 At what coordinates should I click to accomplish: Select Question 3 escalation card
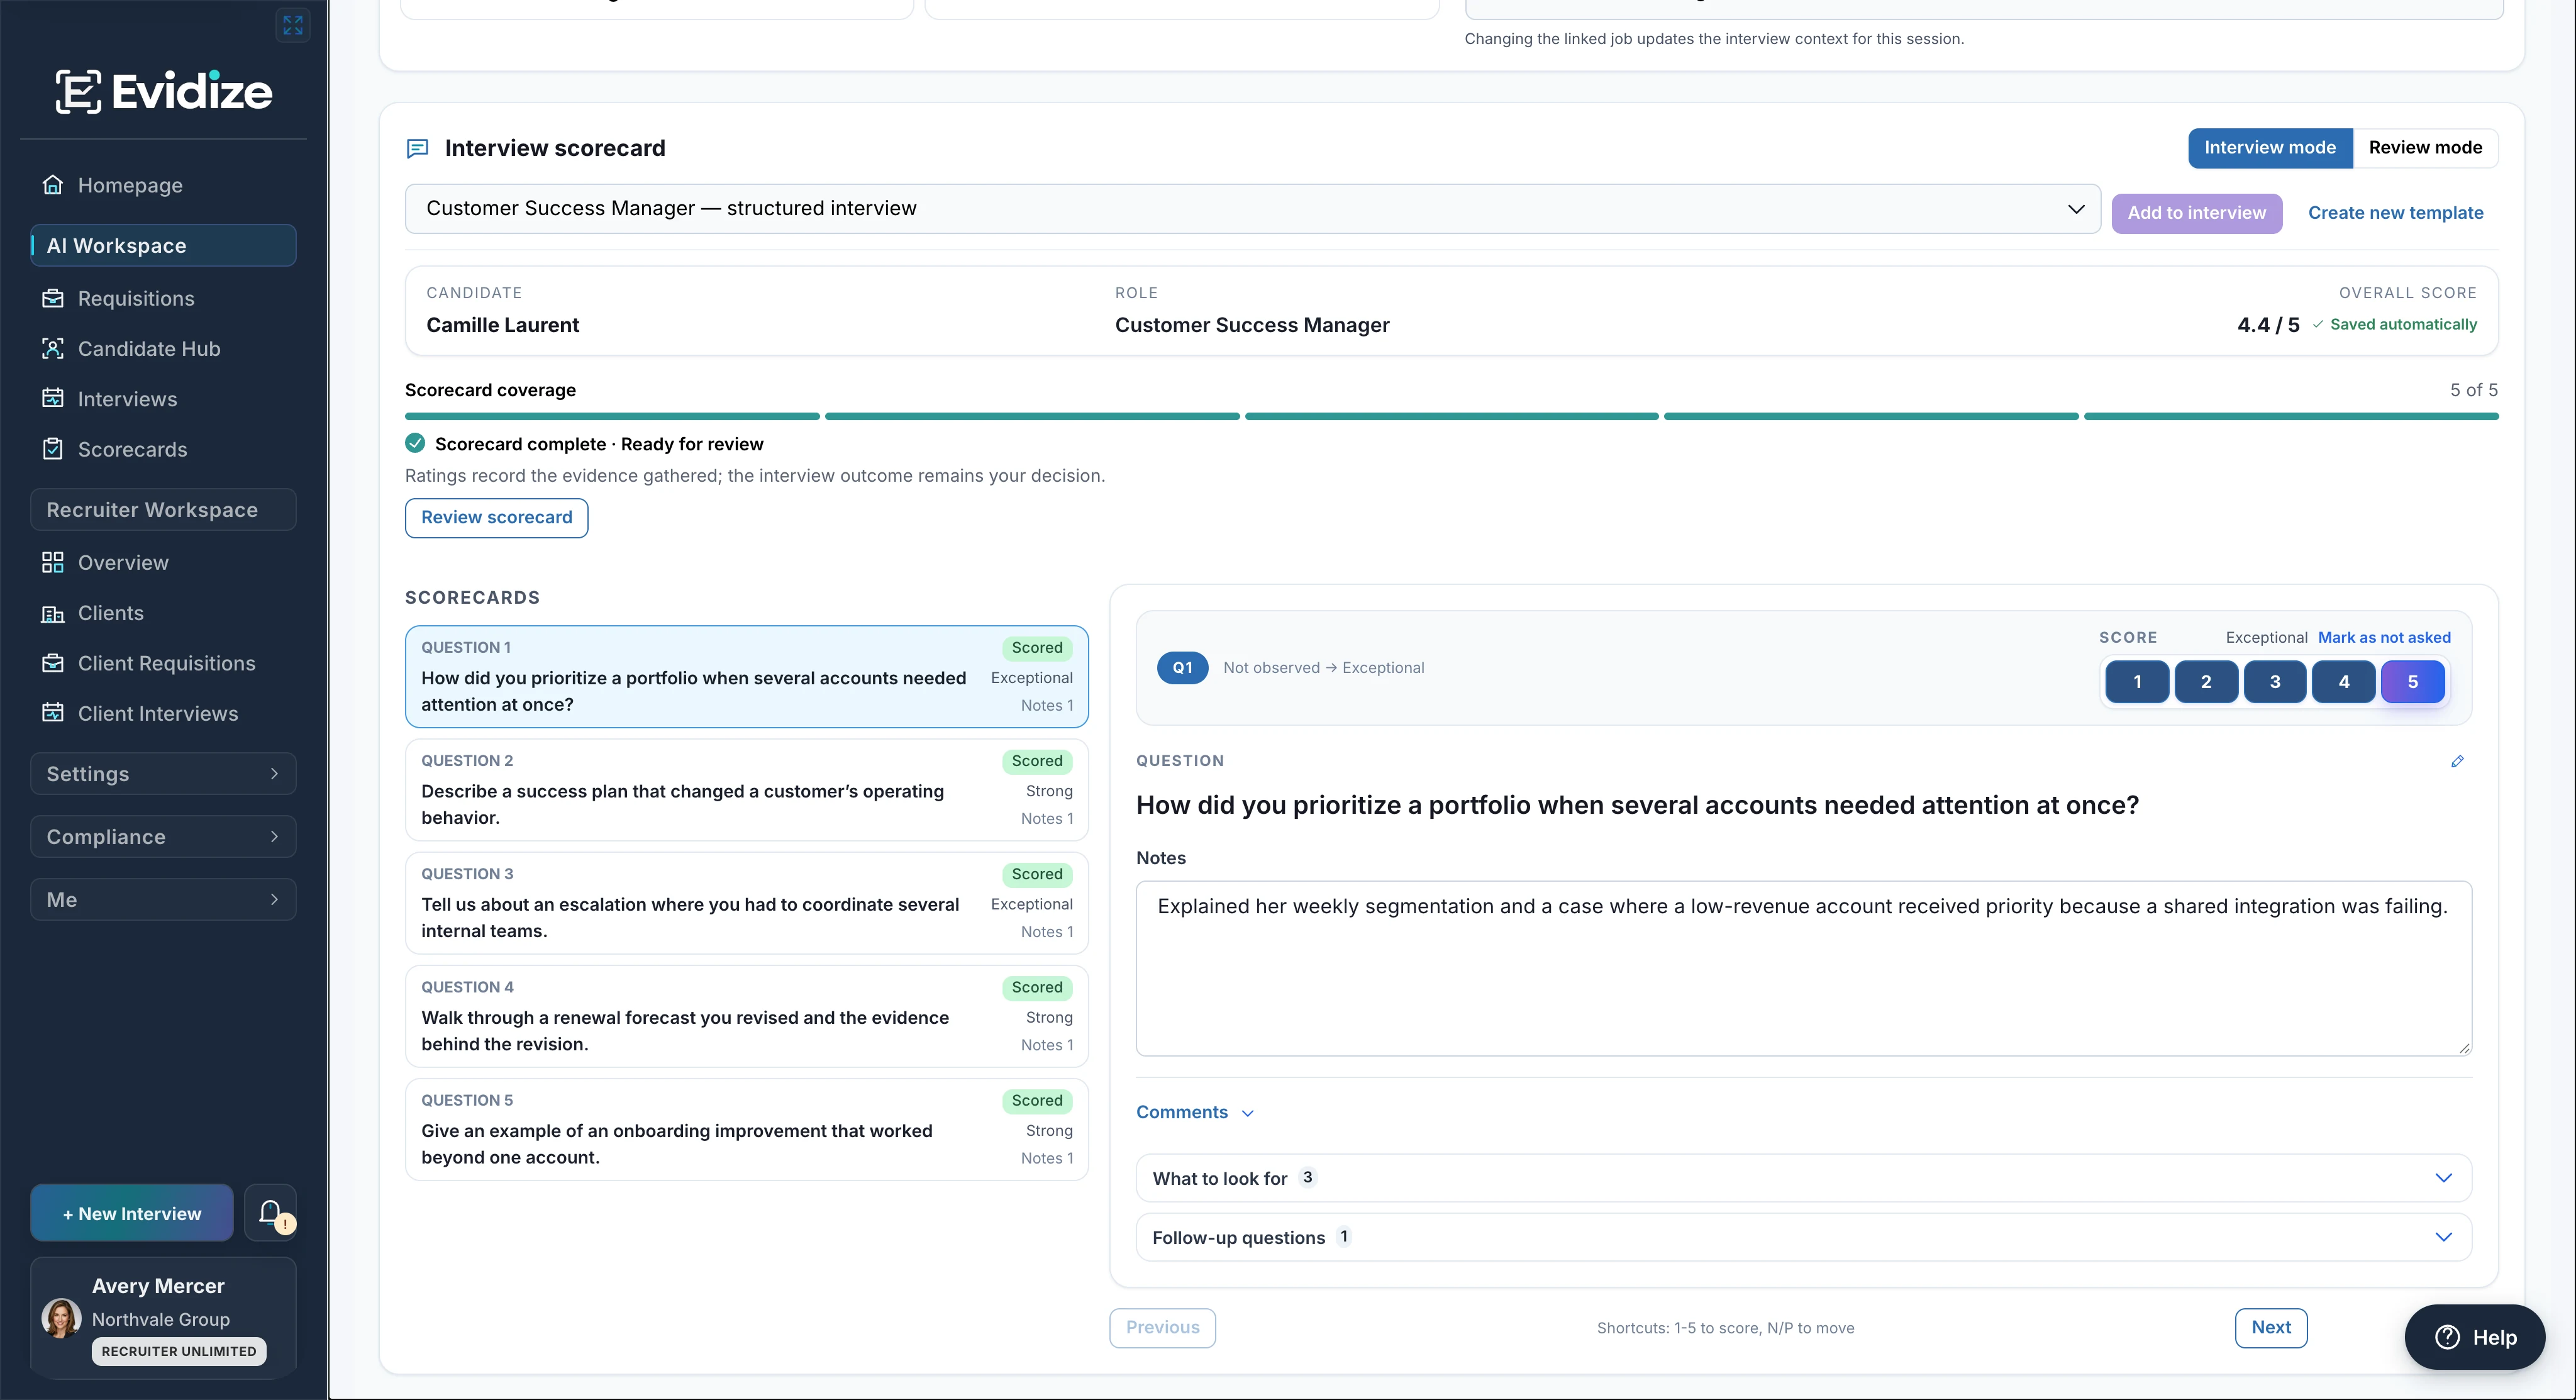(746, 903)
